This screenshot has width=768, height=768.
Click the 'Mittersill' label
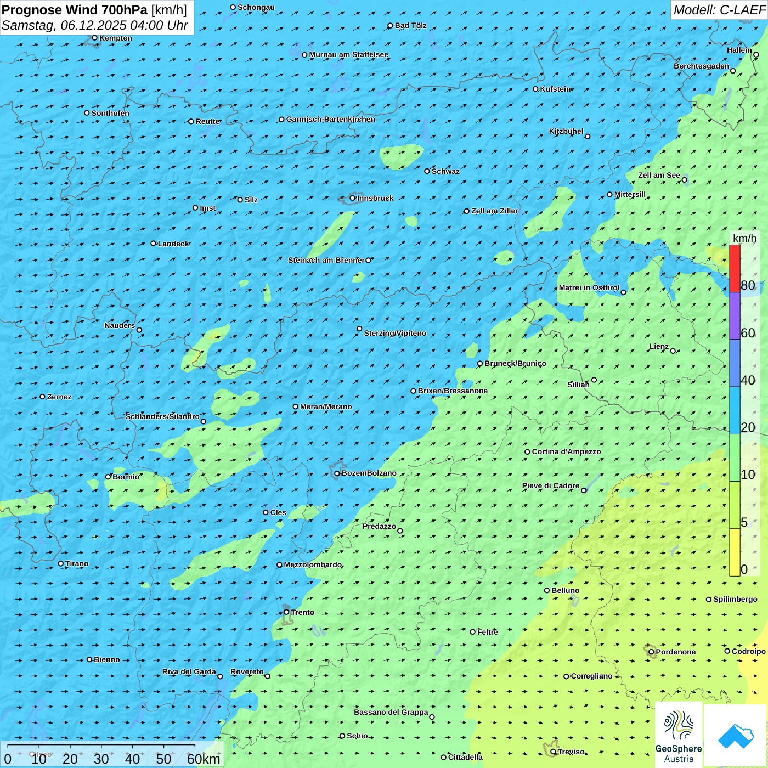pos(630,194)
